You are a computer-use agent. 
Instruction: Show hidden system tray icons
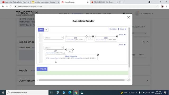coord(137,93)
